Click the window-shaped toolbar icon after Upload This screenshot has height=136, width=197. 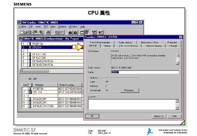[82, 32]
